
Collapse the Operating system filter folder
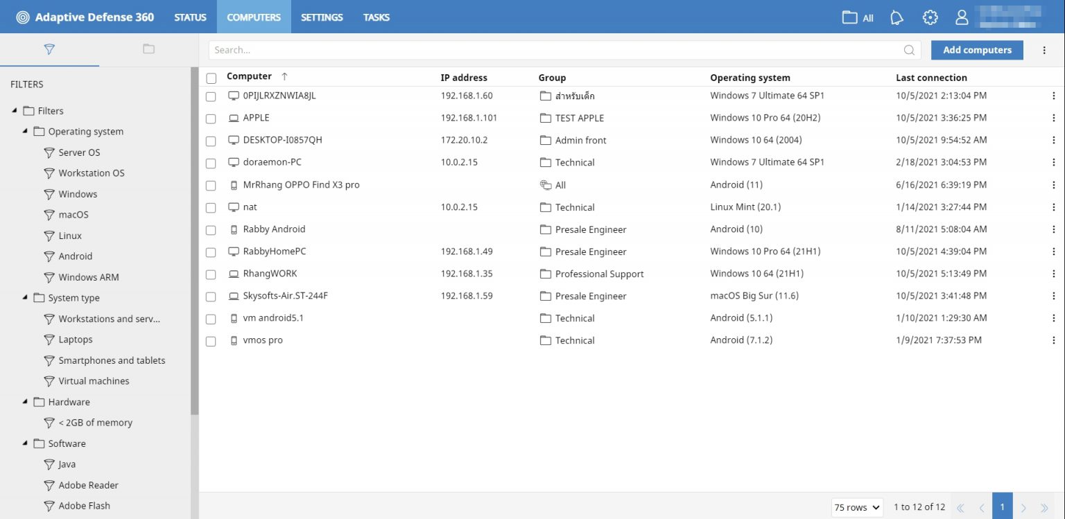[x=26, y=132]
